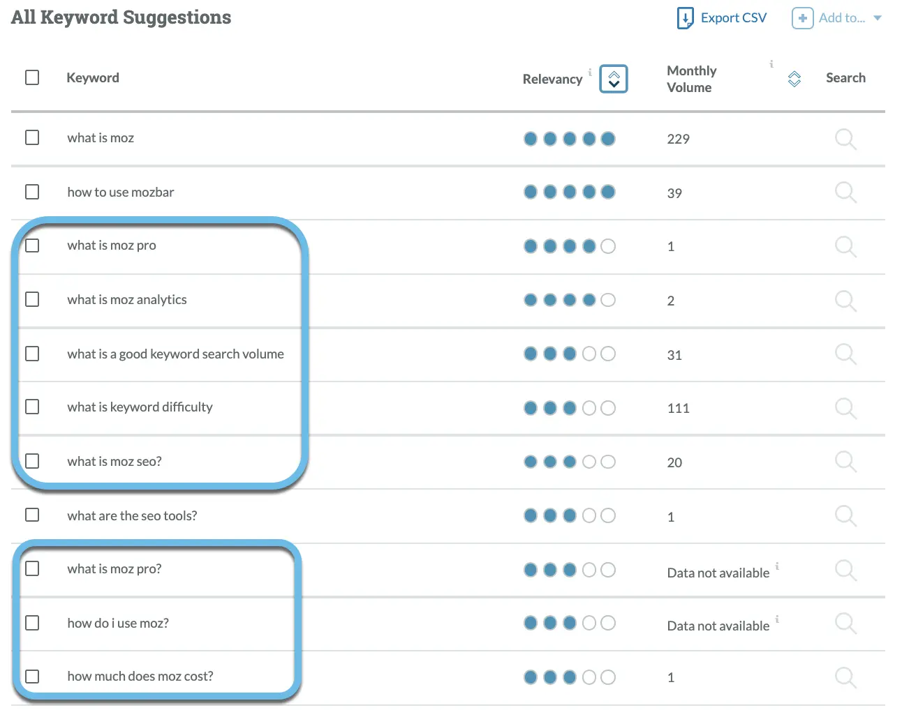The width and height of the screenshot is (902, 710).
Task: Click the search icon for 'what are the seo tools?'
Action: [845, 516]
